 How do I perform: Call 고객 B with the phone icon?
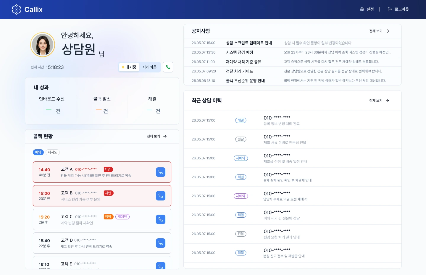click(x=161, y=196)
